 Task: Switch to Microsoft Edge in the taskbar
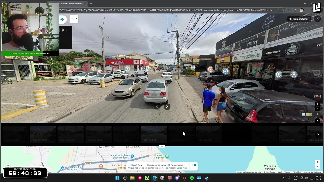tap(155, 178)
